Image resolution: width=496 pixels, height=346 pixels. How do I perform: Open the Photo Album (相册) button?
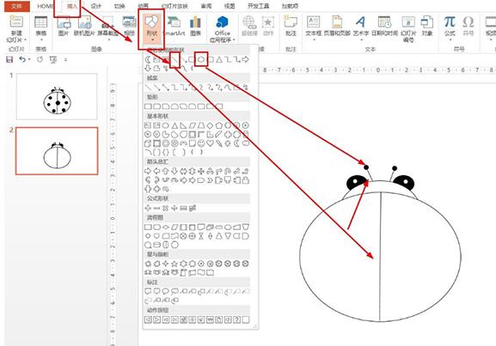tap(129, 26)
